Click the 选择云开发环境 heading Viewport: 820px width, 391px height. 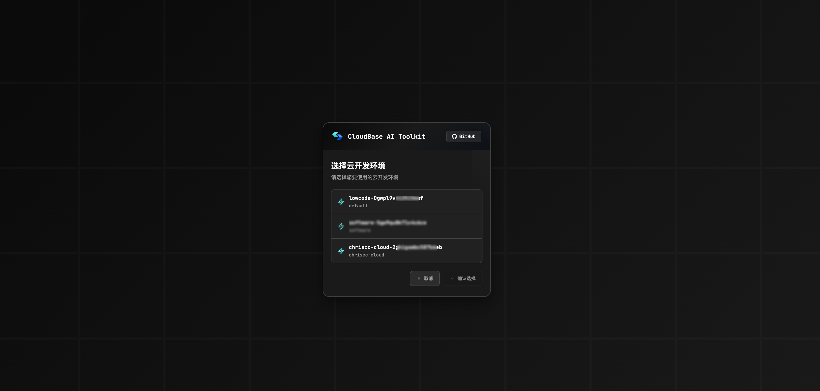tap(358, 166)
